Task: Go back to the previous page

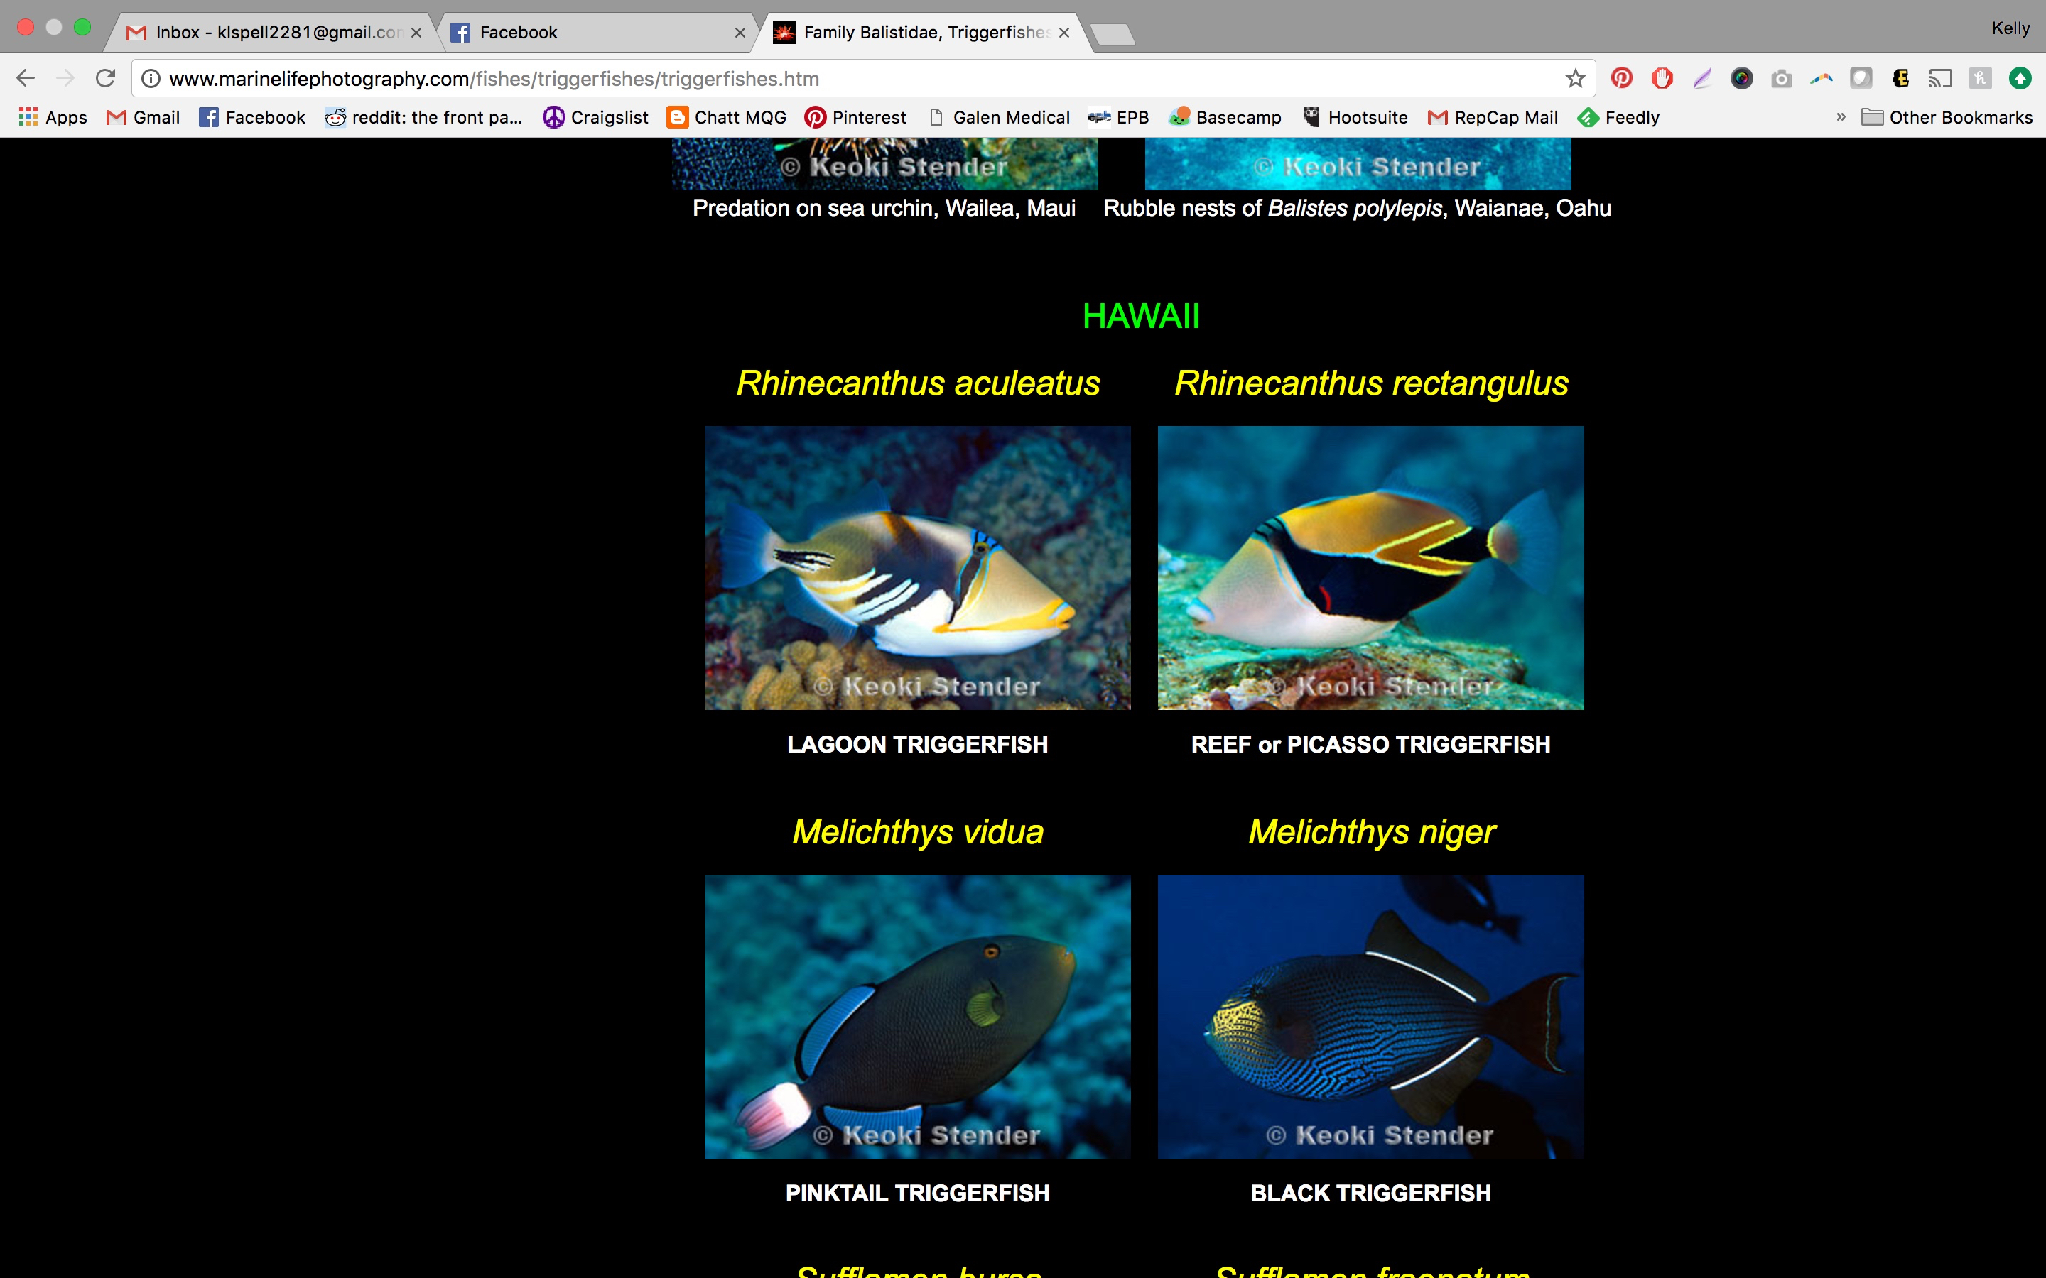Action: click(x=26, y=79)
